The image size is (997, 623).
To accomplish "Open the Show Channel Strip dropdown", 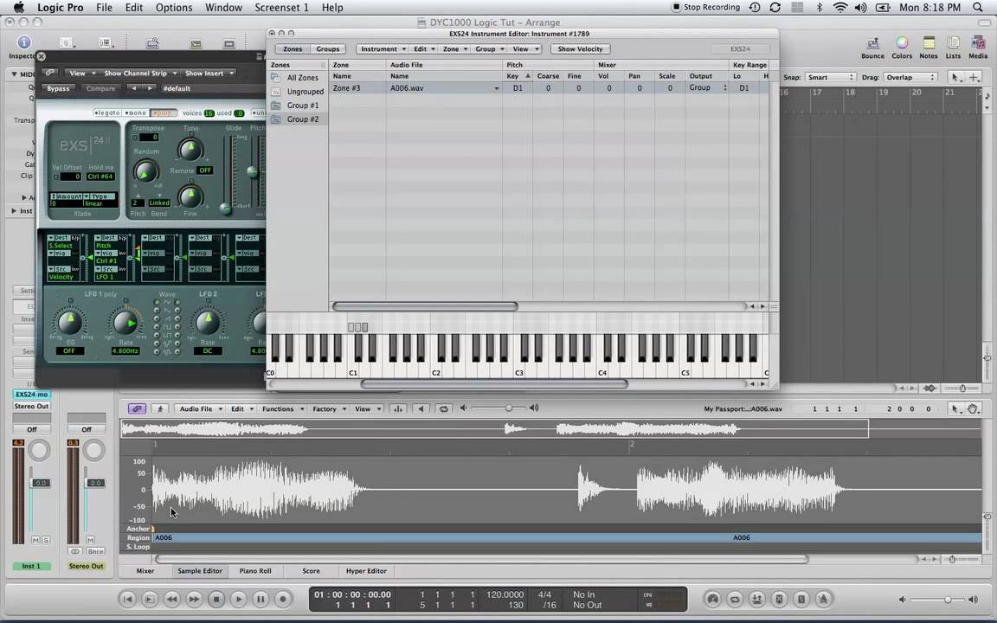I will (x=140, y=73).
